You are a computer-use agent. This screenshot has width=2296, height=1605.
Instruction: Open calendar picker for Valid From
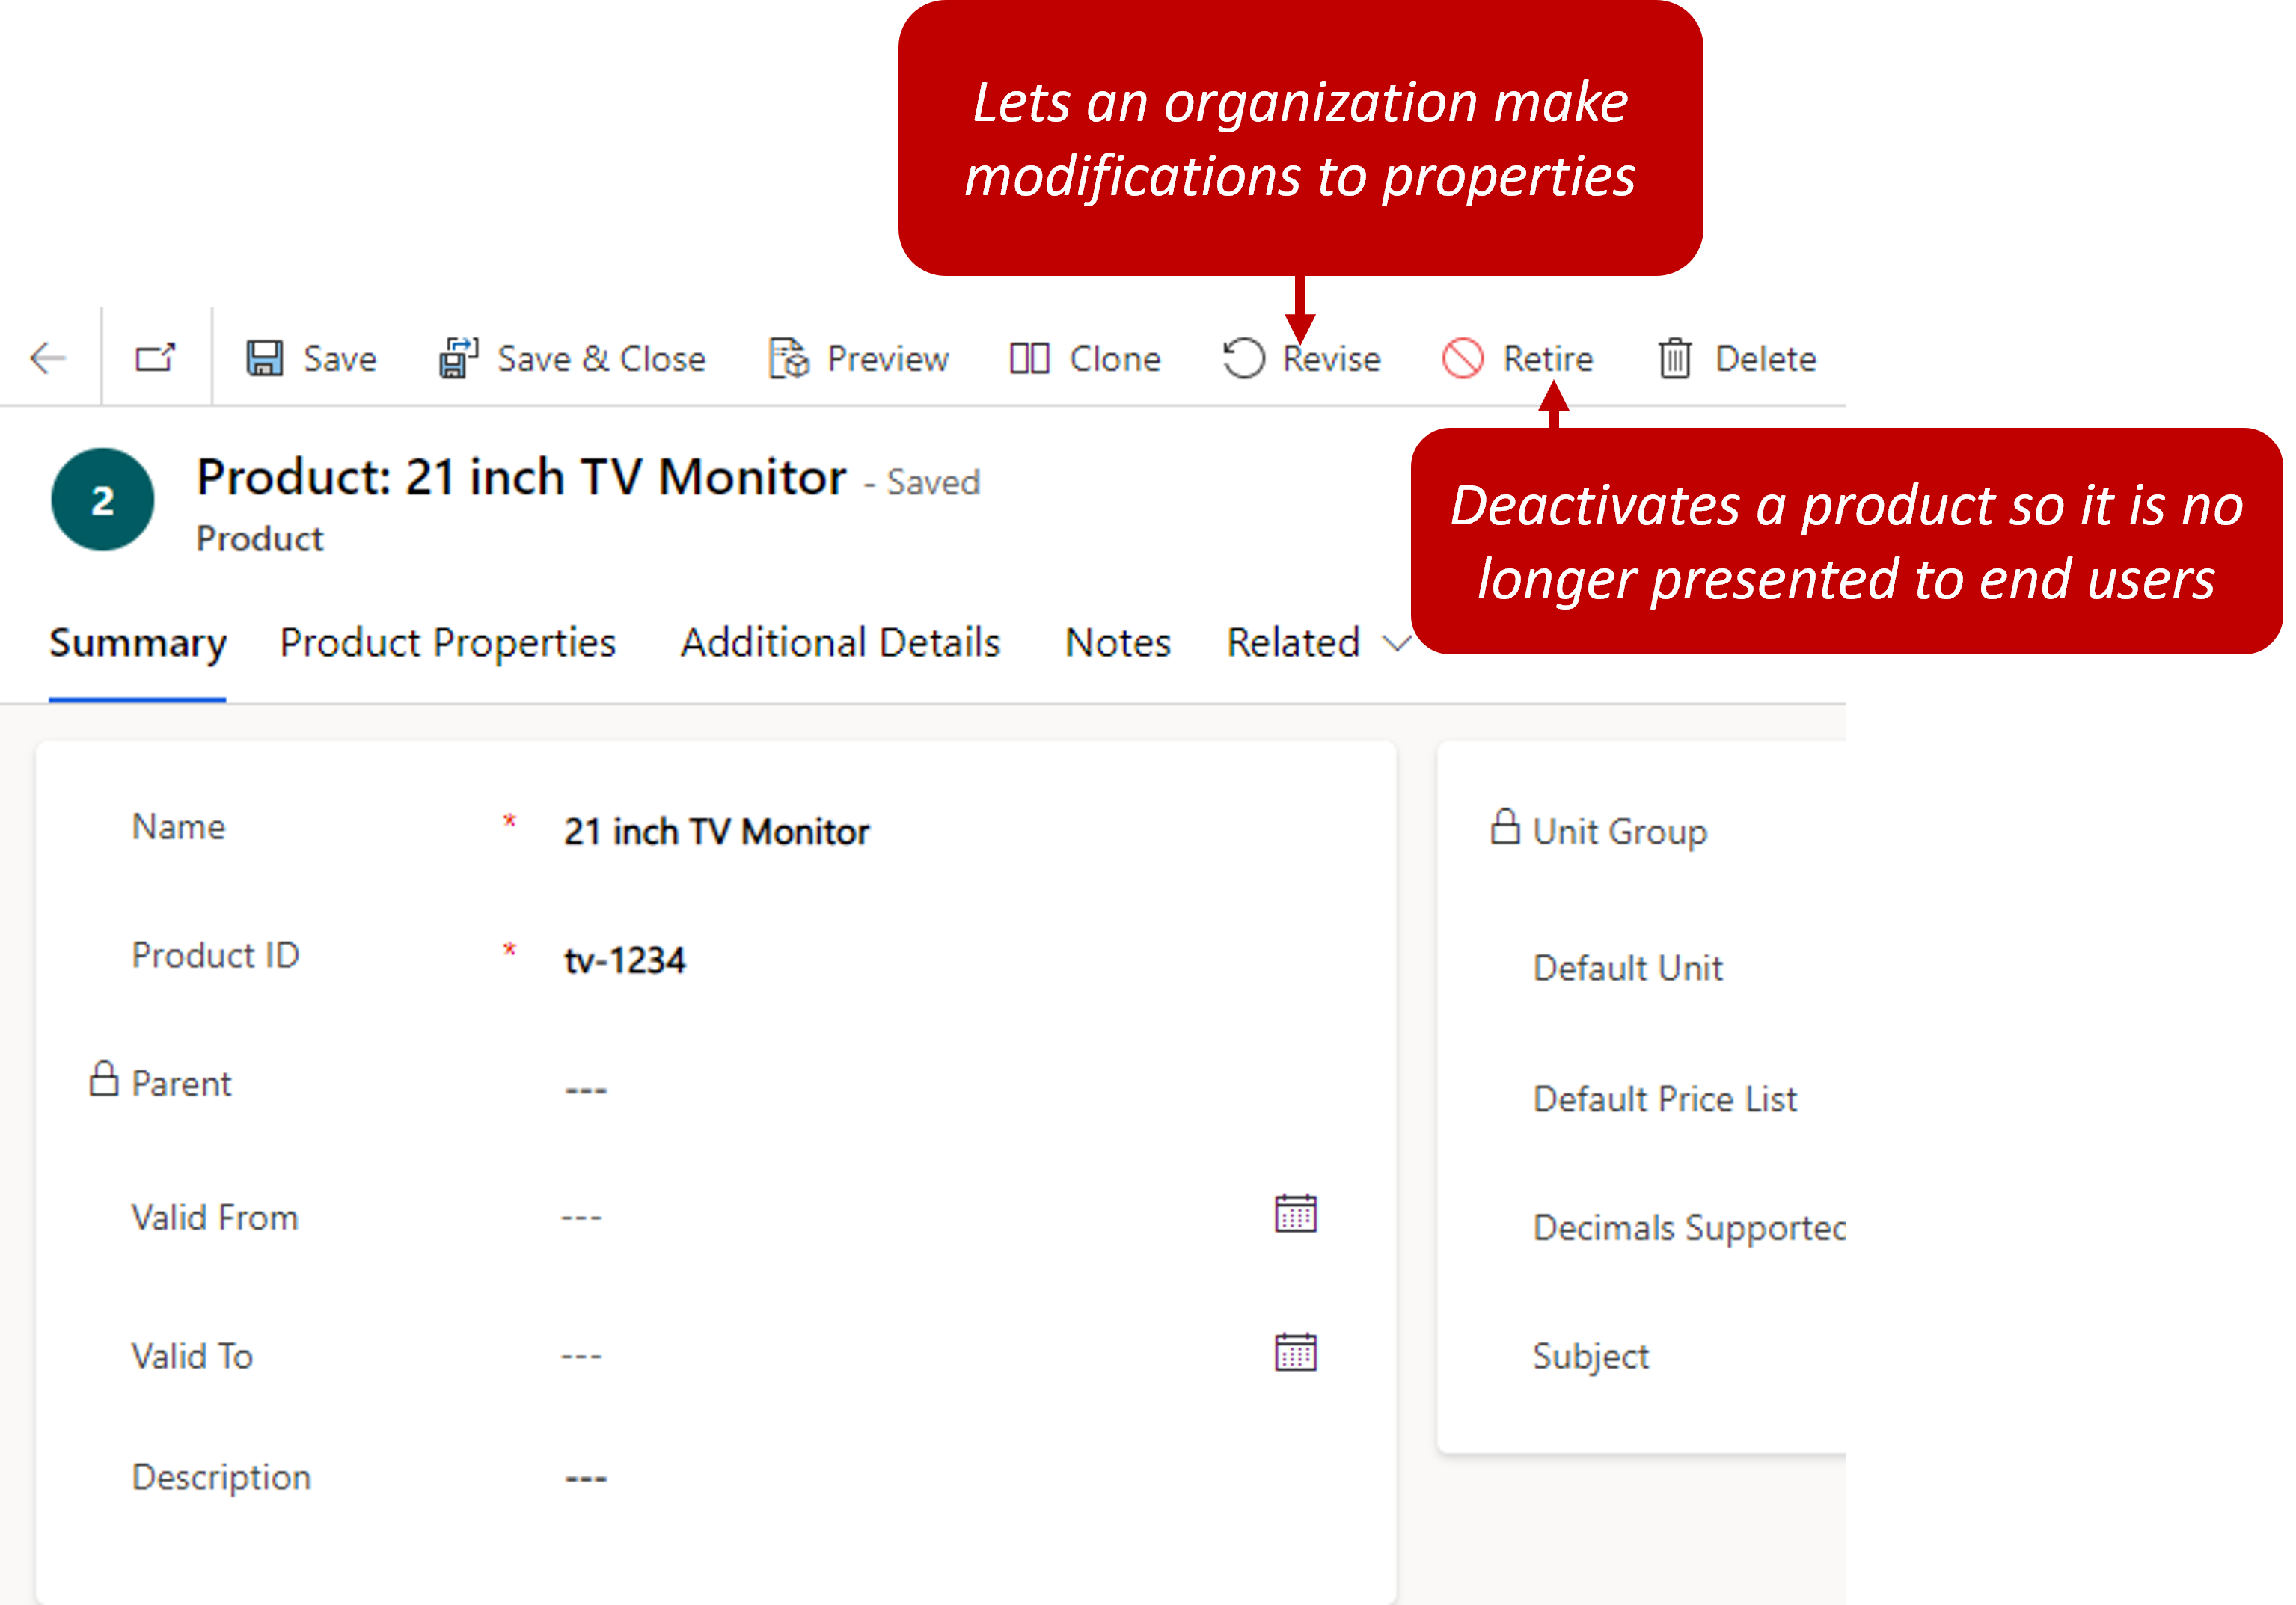click(1296, 1214)
